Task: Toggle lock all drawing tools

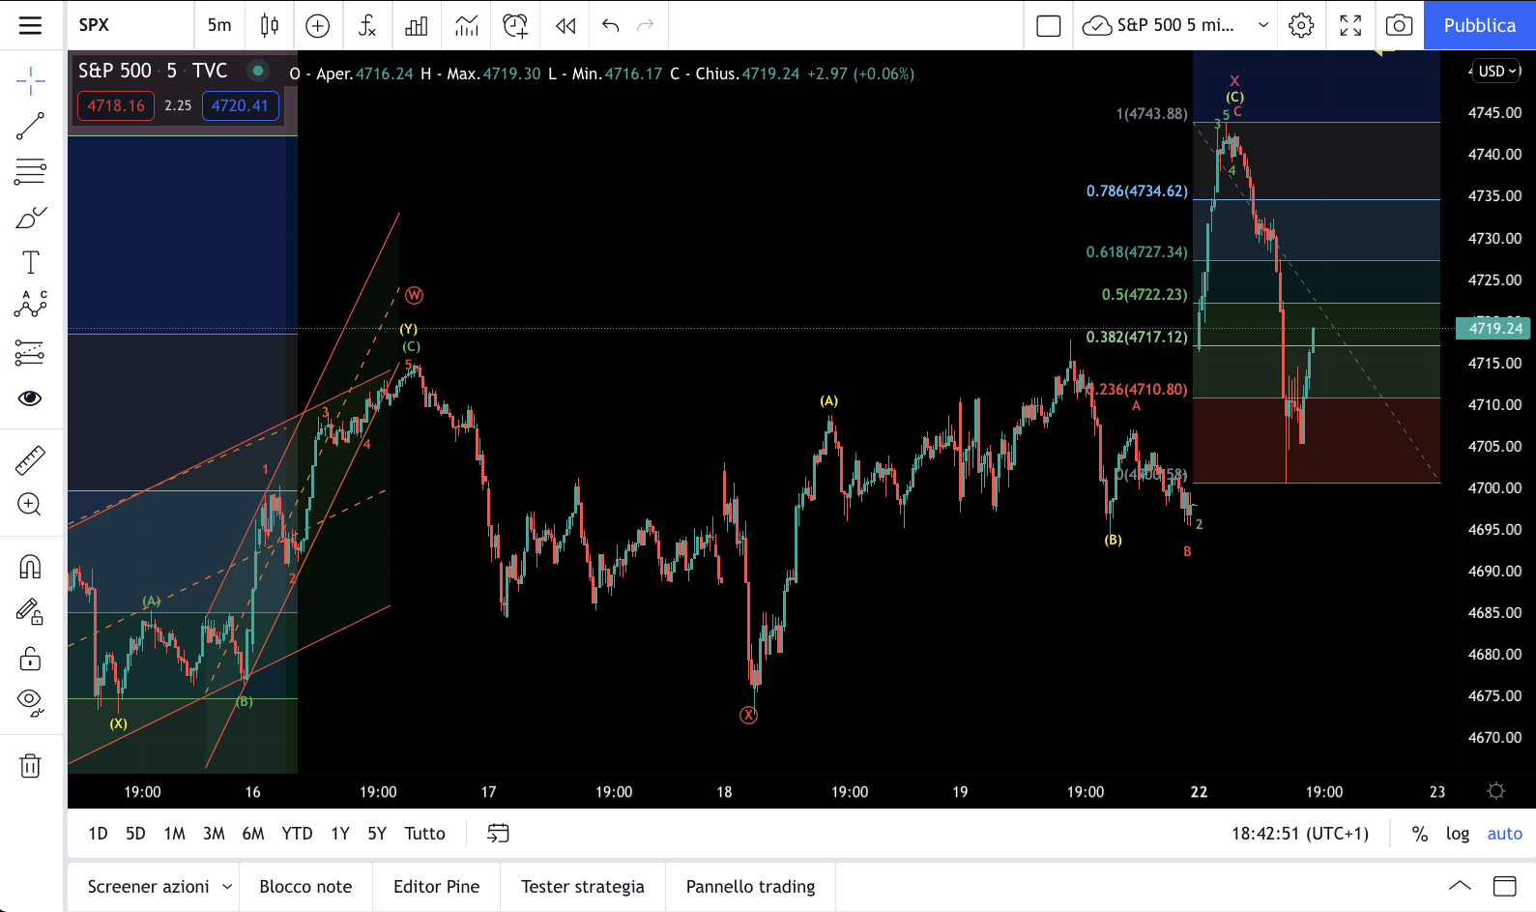Action: [x=31, y=659]
